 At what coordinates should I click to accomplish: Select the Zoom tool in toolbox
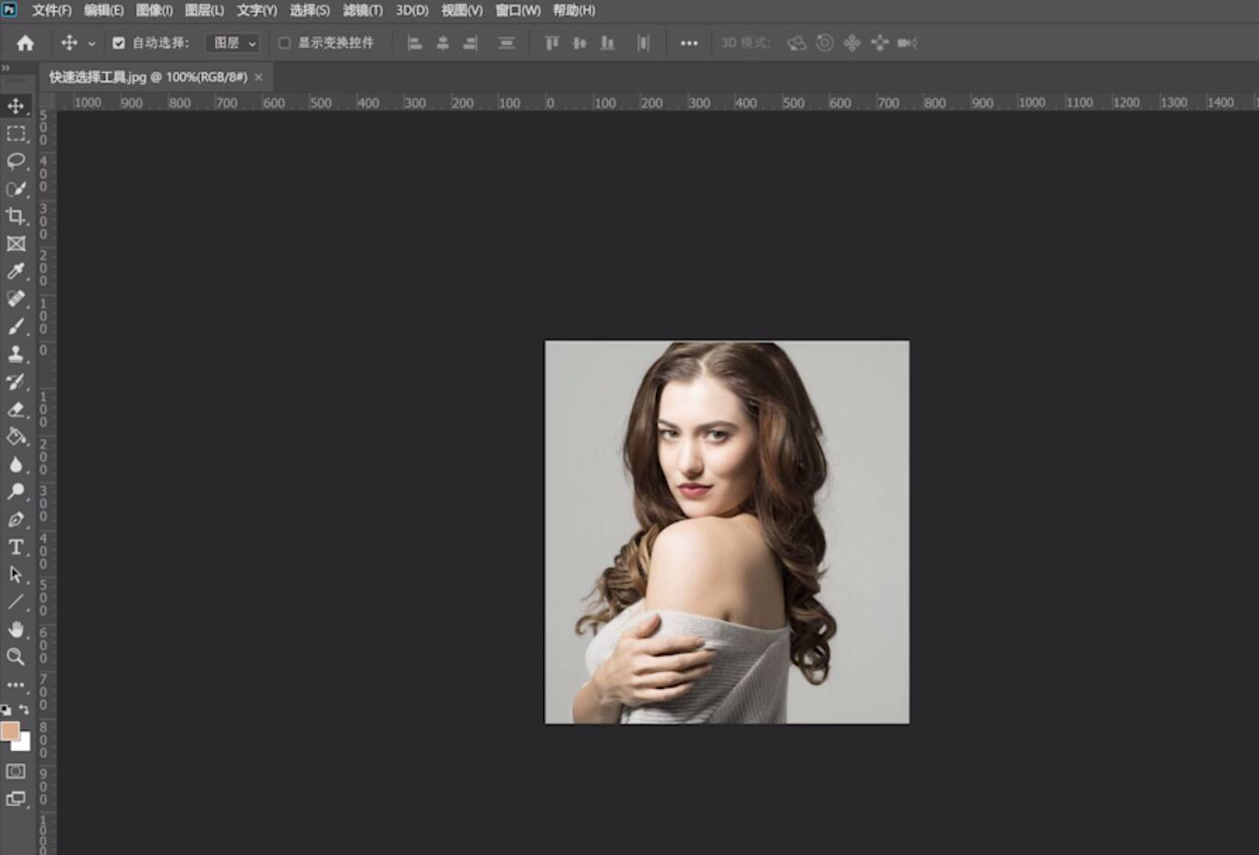(x=16, y=656)
